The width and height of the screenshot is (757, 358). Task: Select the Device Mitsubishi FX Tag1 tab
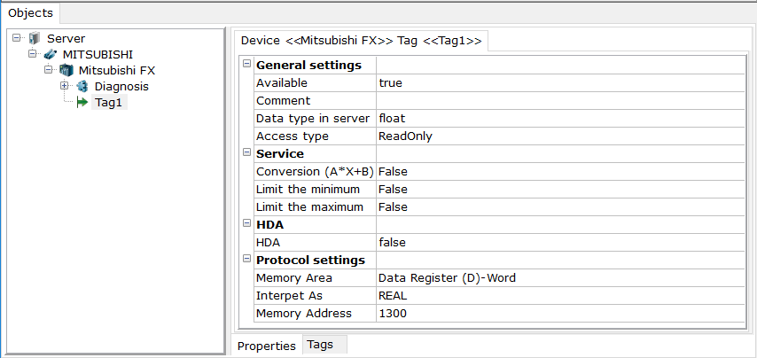[361, 41]
